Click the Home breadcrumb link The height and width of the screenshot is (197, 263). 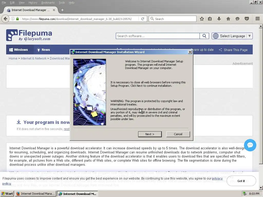pos(13,58)
